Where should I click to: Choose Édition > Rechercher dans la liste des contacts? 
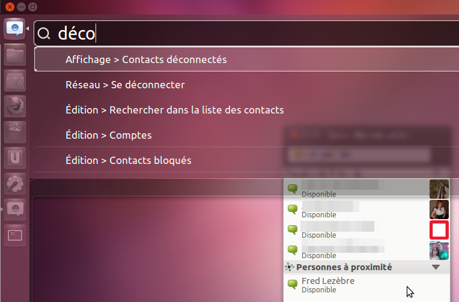tap(174, 110)
